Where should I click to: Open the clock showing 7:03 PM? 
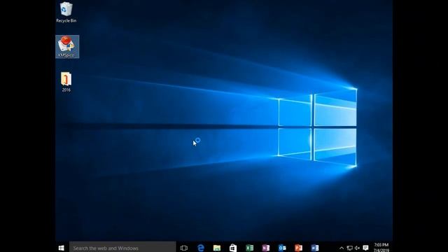pos(381,248)
